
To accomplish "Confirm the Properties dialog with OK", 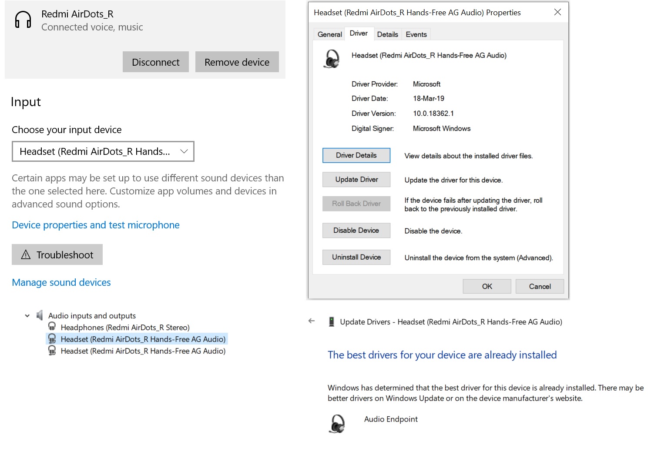I will tap(487, 286).
